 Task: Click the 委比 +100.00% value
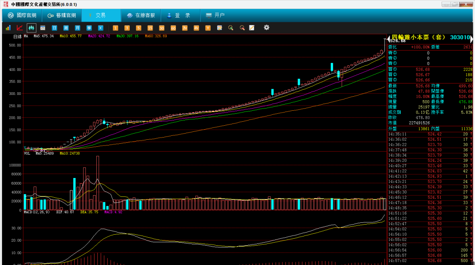tap(420, 47)
